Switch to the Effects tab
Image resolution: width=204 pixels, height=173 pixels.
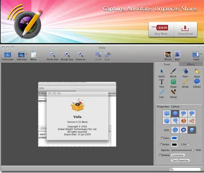pos(191,64)
